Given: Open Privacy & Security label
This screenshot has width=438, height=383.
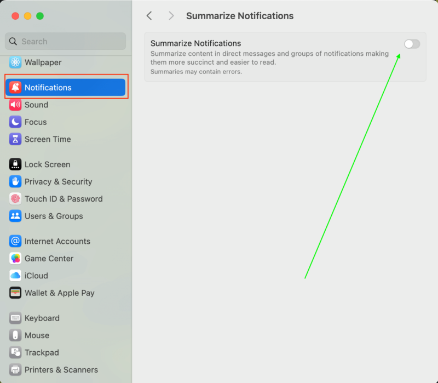Looking at the screenshot, I should point(58,182).
